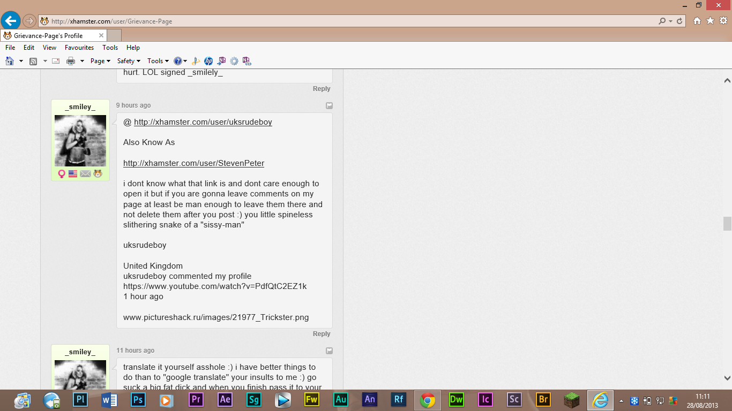Click the envelope message icon under the avatar
Image resolution: width=732 pixels, height=411 pixels.
[85, 174]
